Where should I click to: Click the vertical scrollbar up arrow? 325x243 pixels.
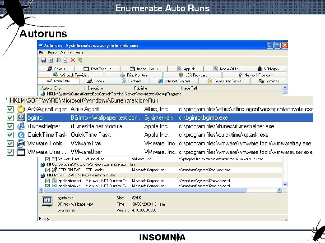pos(285,88)
